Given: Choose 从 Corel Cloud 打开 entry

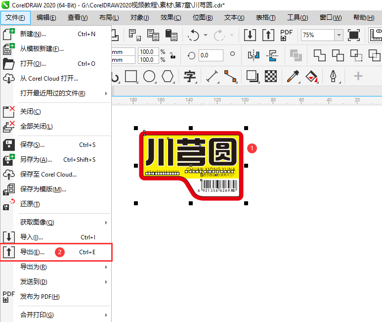Looking at the screenshot, I should point(56,79).
